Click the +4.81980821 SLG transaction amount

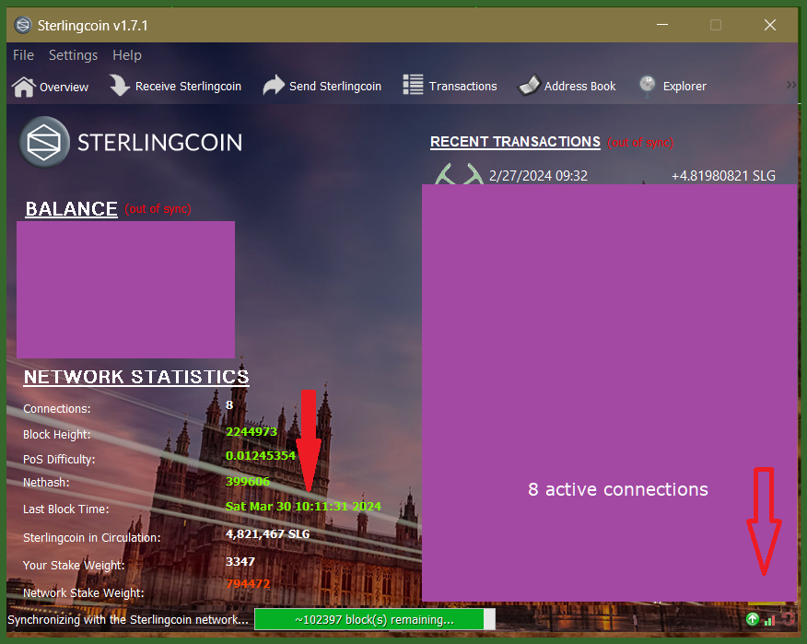click(723, 176)
